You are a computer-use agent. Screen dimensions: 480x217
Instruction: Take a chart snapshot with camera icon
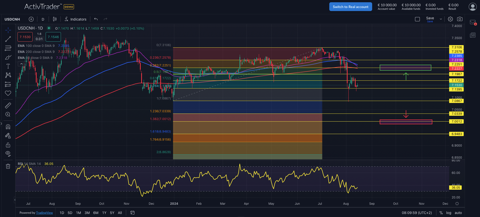click(460, 19)
